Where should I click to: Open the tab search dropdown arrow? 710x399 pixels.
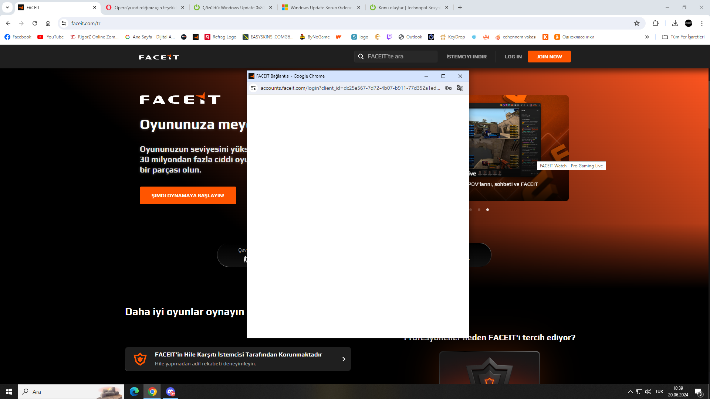[x=7, y=7]
